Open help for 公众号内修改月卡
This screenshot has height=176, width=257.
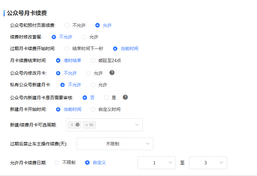click(x=112, y=73)
